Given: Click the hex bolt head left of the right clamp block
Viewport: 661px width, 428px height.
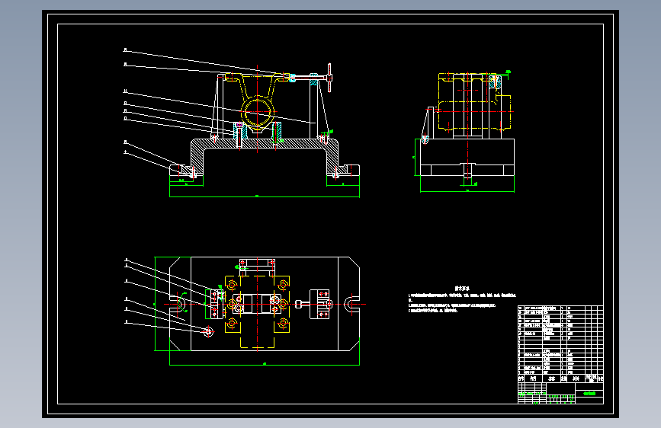Looking at the screenshot, I should point(298,304).
